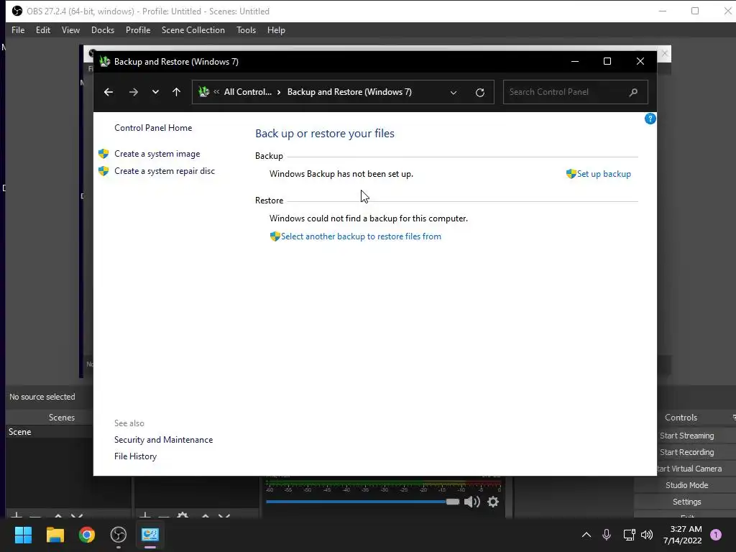Open recent locations dropdown chevron

pyautogui.click(x=155, y=92)
